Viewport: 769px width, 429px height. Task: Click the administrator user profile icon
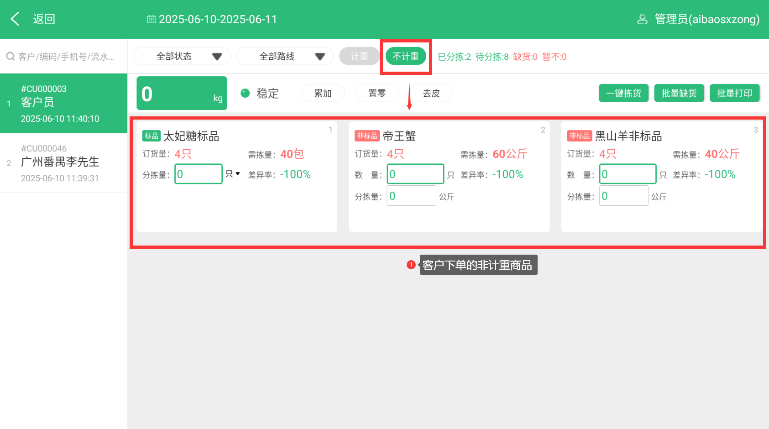point(642,19)
